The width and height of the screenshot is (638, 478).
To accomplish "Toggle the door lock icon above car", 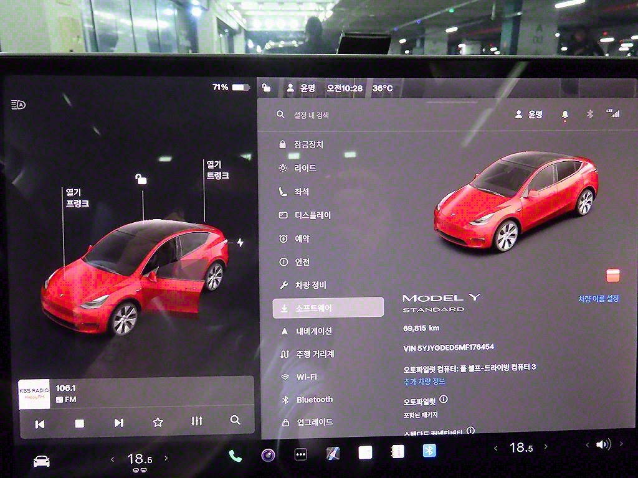I will point(141,179).
